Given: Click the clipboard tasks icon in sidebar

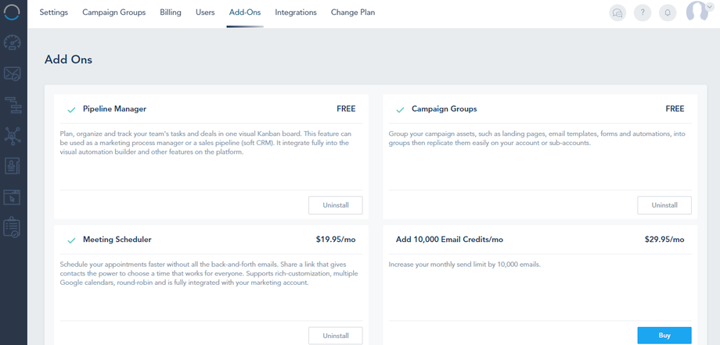Looking at the screenshot, I should click(13, 227).
